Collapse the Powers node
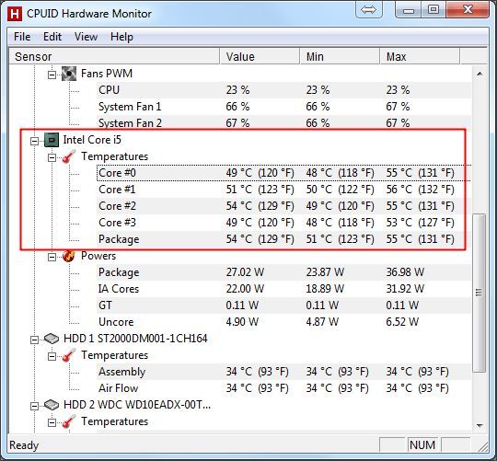This screenshot has height=461, width=497. [52, 258]
